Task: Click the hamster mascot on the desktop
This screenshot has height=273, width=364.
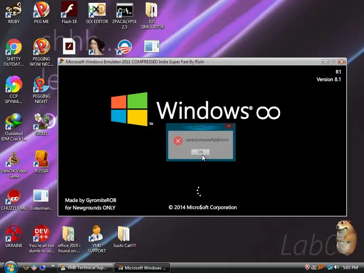Action: (x=346, y=237)
